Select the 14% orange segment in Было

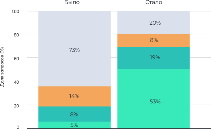click(74, 96)
